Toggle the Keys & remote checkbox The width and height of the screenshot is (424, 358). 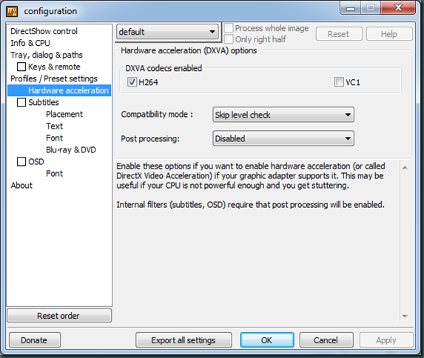21,67
